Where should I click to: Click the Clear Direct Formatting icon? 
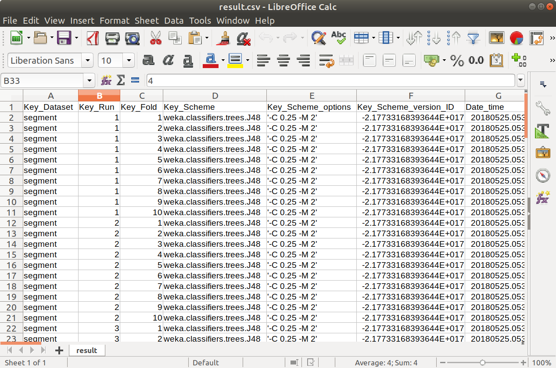tap(243, 38)
